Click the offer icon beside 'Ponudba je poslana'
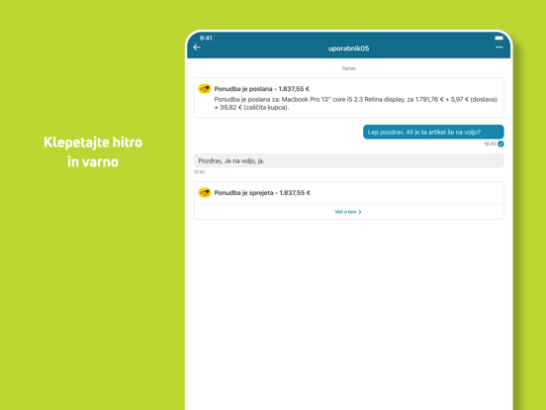Viewport: 546px width, 410px height. (205, 89)
